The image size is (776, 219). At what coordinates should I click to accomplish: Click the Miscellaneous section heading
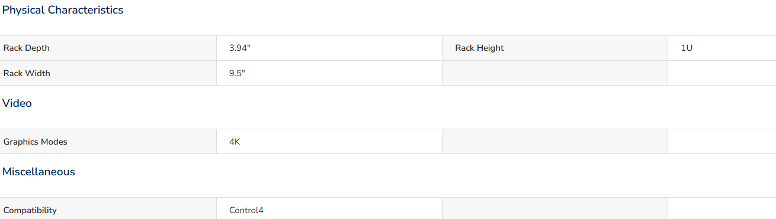[39, 172]
